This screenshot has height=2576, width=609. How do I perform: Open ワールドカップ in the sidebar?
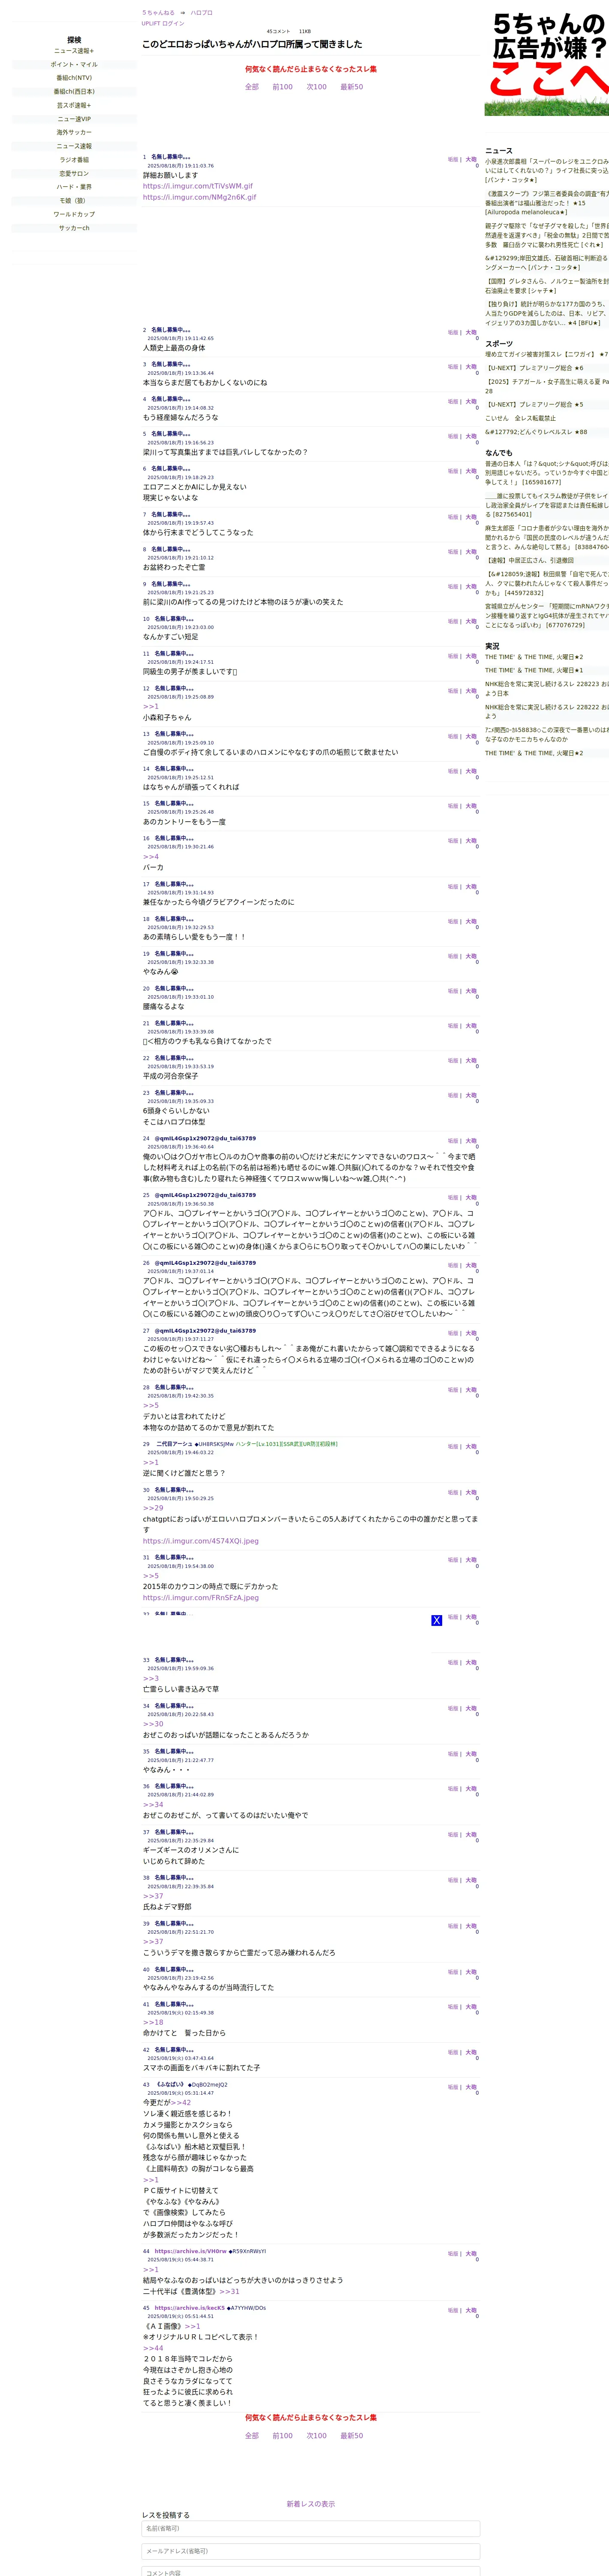click(74, 214)
